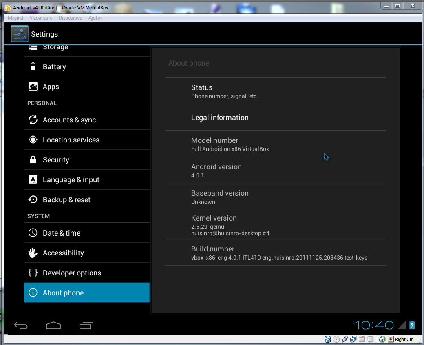Tap the Android back navigation button
Viewport: 424px width, 345px height.
pyautogui.click(x=21, y=325)
